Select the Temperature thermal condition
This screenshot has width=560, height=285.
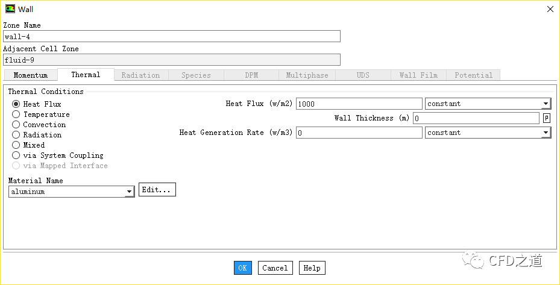click(16, 114)
